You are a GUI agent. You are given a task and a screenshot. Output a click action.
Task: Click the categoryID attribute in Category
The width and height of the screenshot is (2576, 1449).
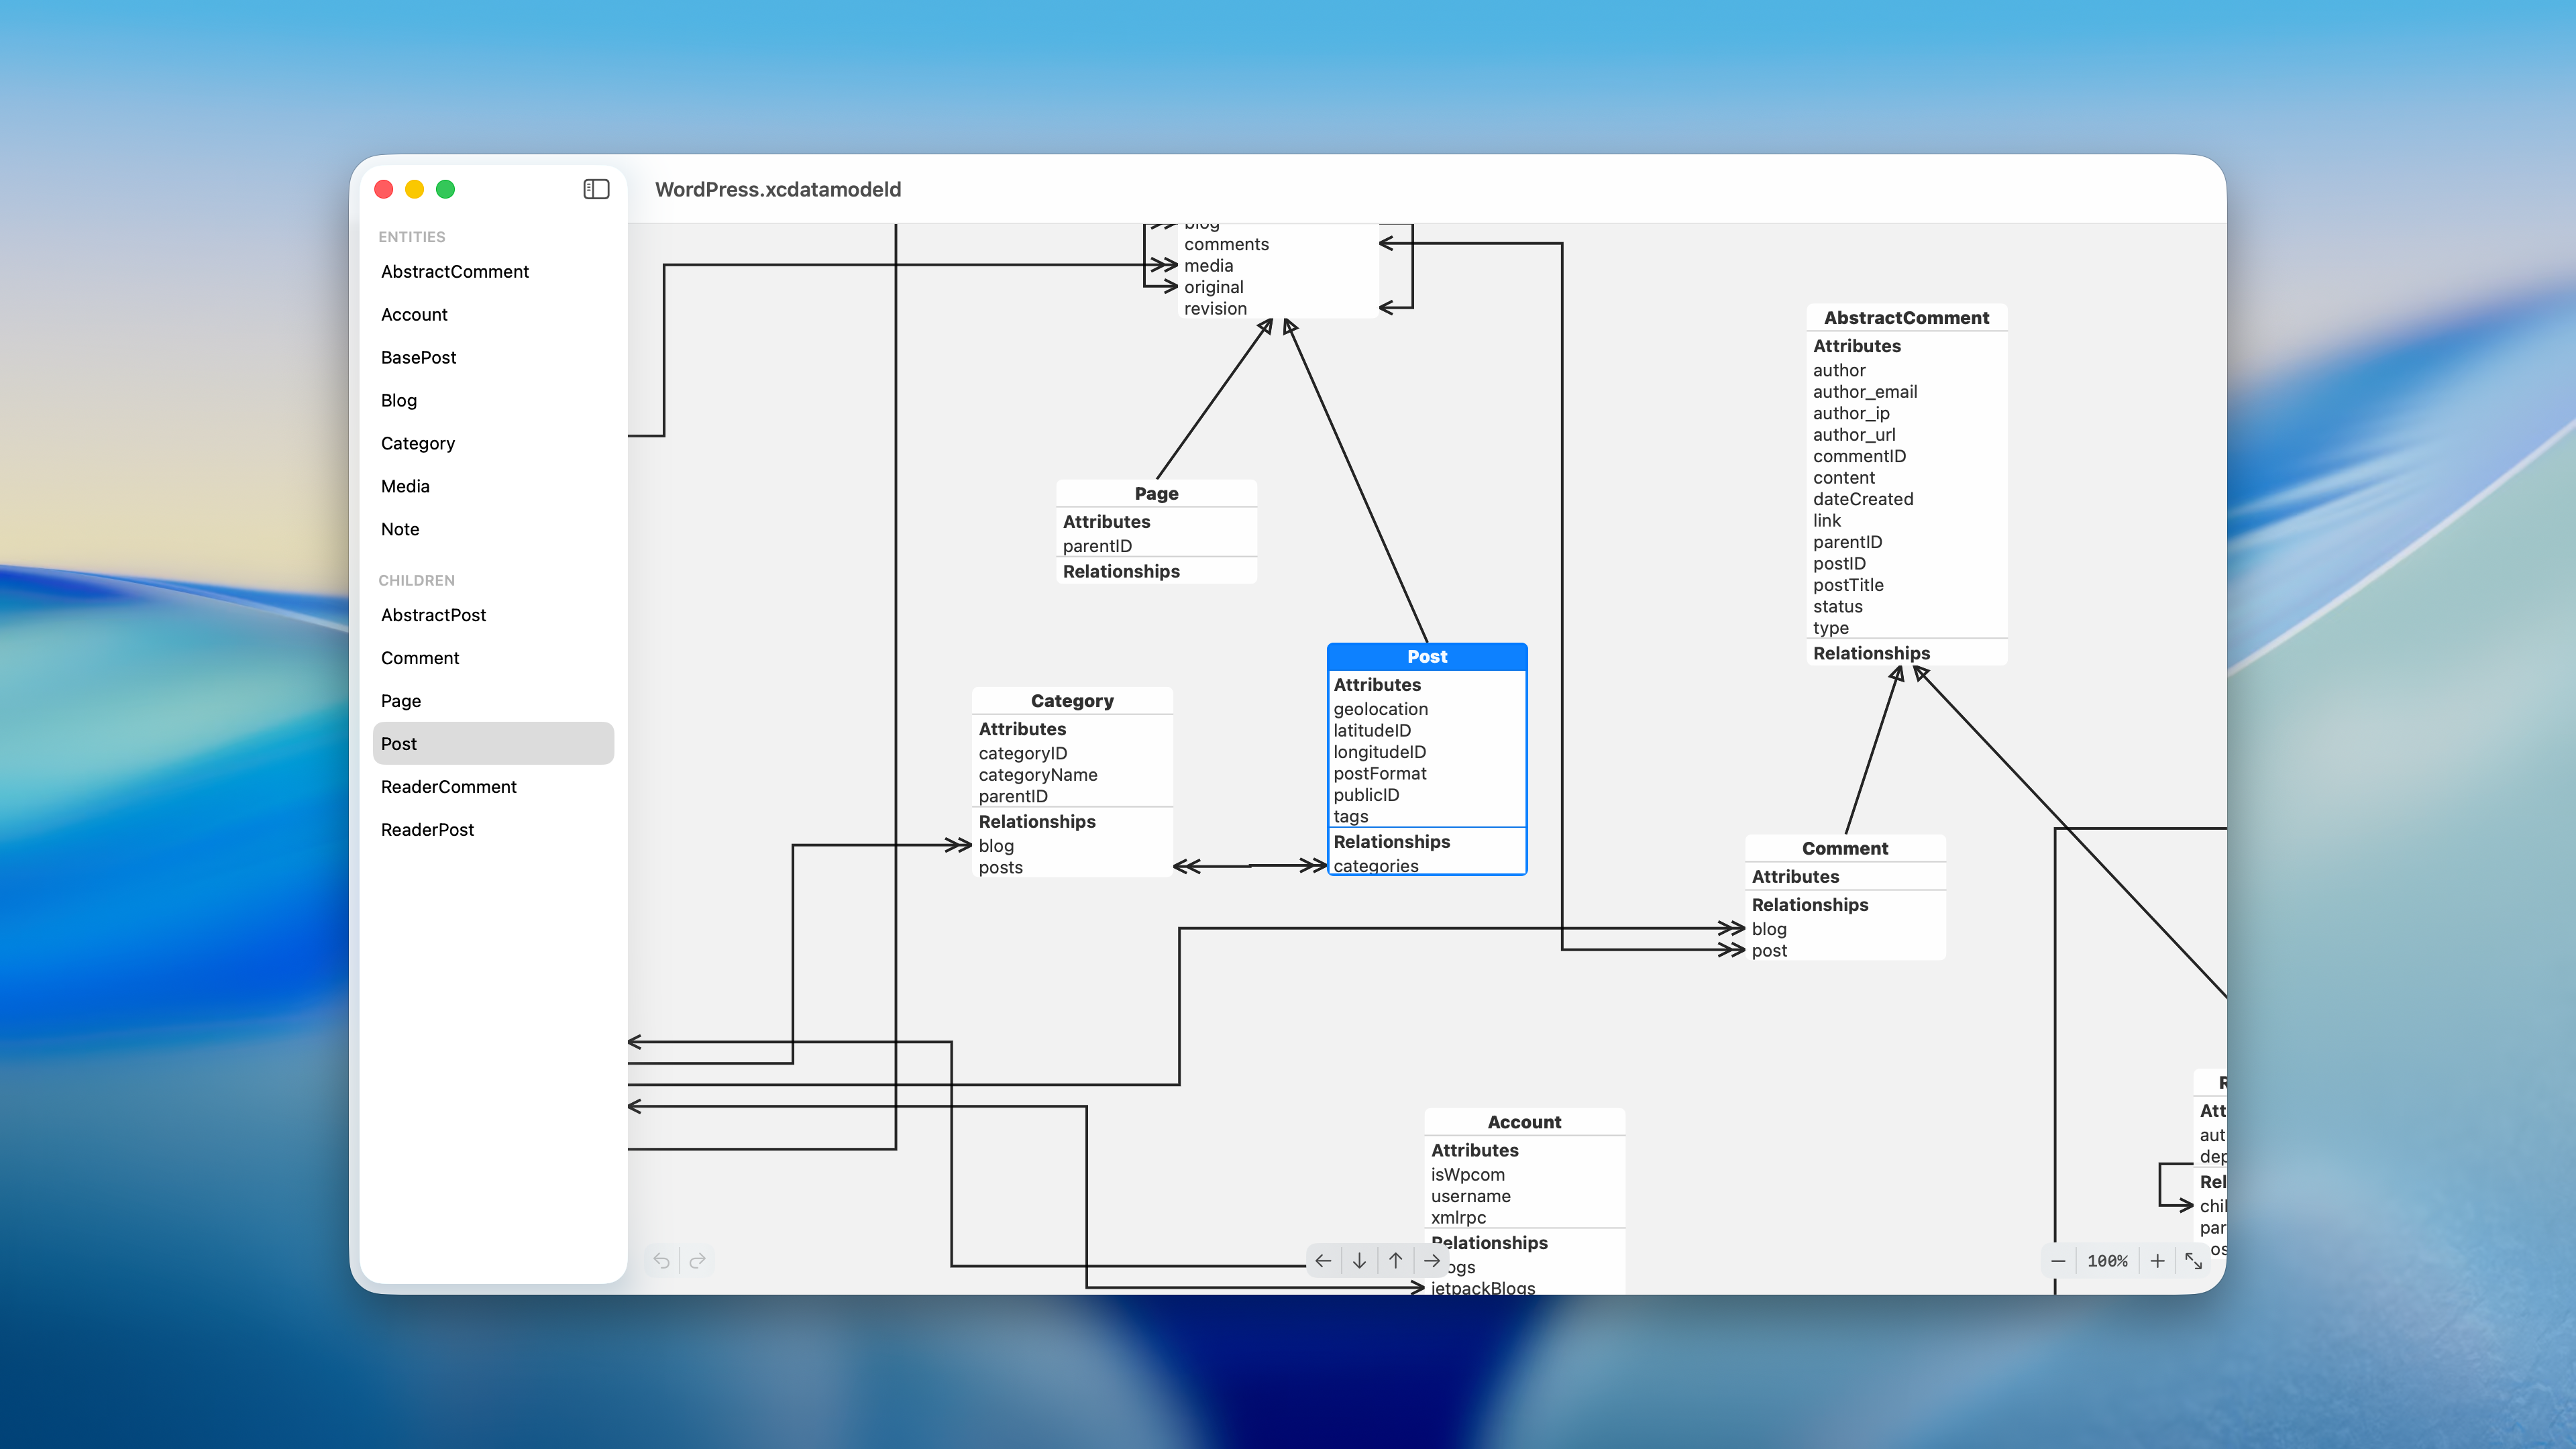pyautogui.click(x=1023, y=753)
